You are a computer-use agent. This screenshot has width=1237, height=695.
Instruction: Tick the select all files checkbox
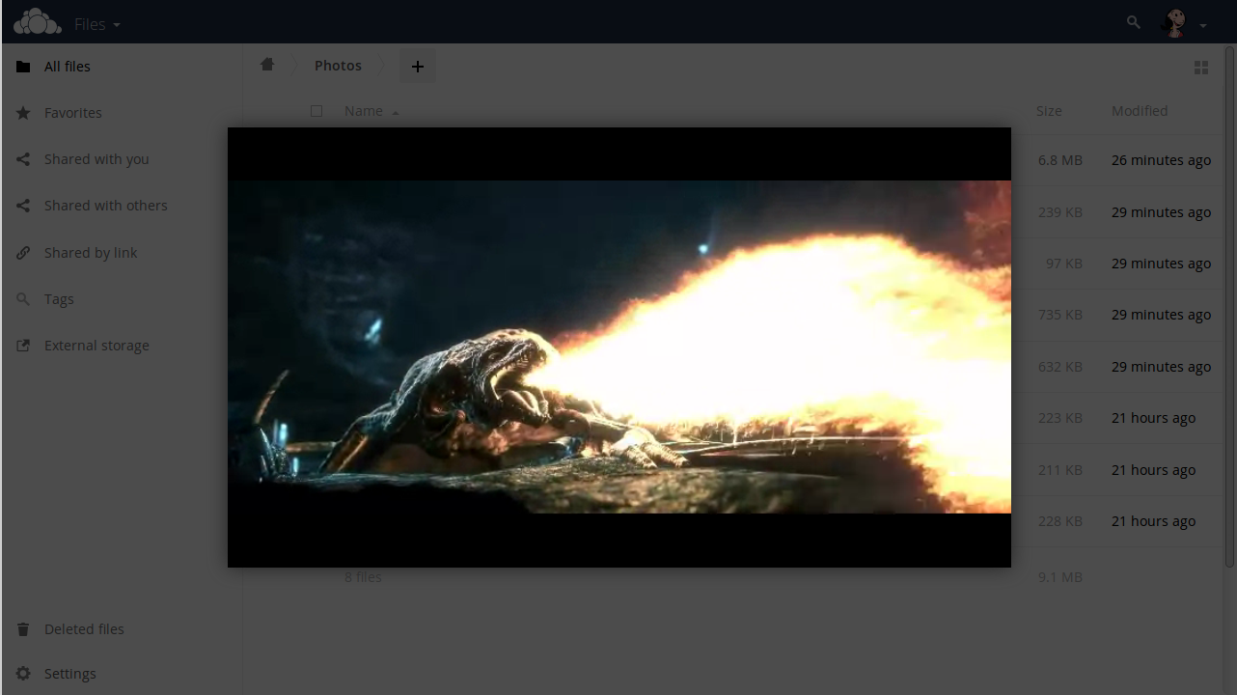pyautogui.click(x=316, y=111)
